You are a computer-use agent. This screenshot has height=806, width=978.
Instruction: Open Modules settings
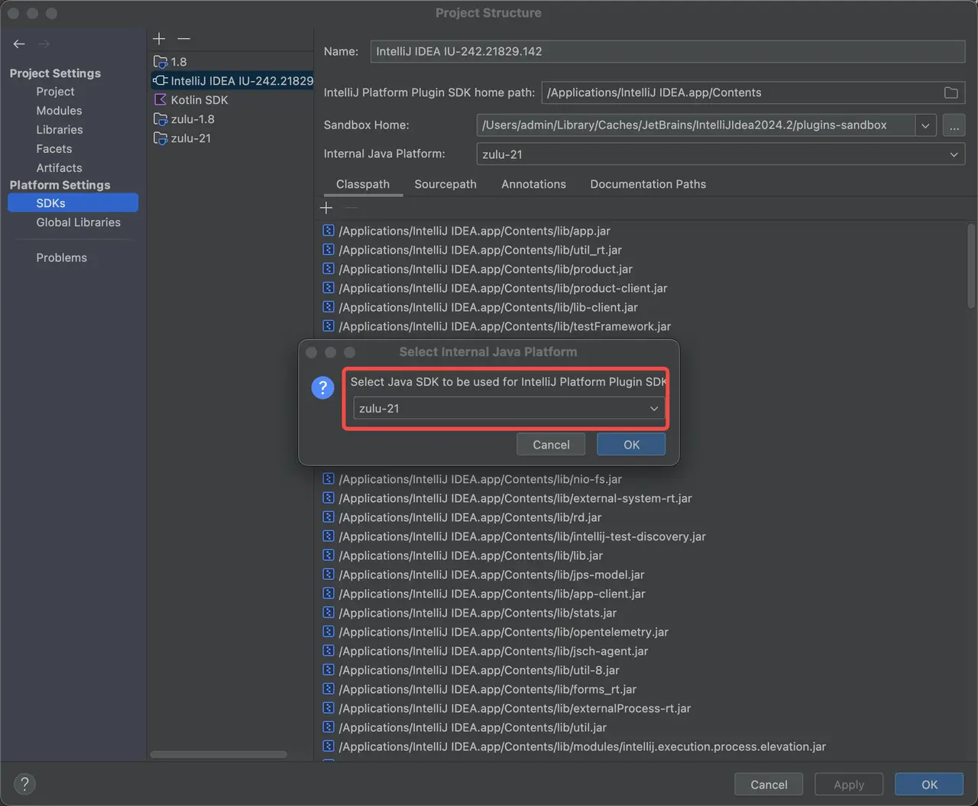click(59, 111)
